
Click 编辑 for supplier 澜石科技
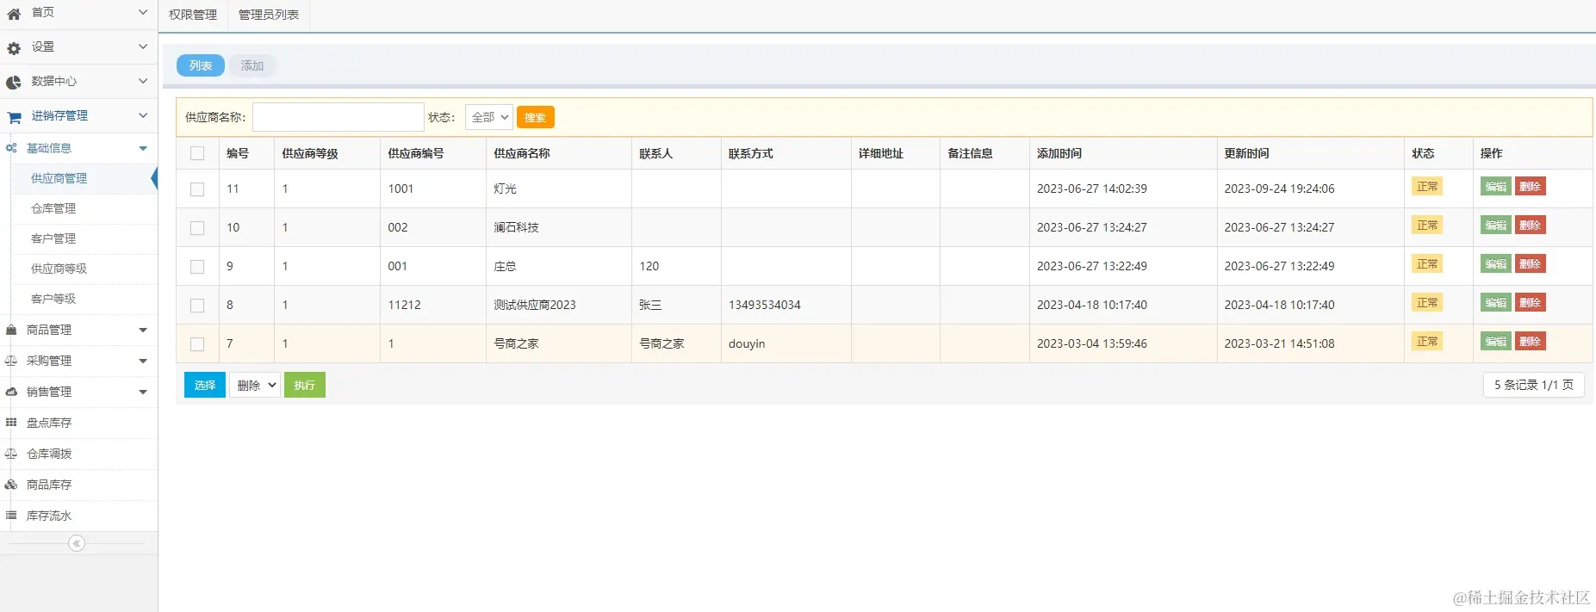(x=1496, y=226)
